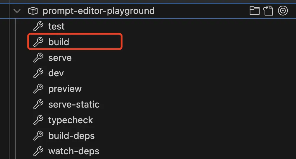This screenshot has height=159, width=296.
Task: Select the typecheck script
Action: click(x=71, y=120)
